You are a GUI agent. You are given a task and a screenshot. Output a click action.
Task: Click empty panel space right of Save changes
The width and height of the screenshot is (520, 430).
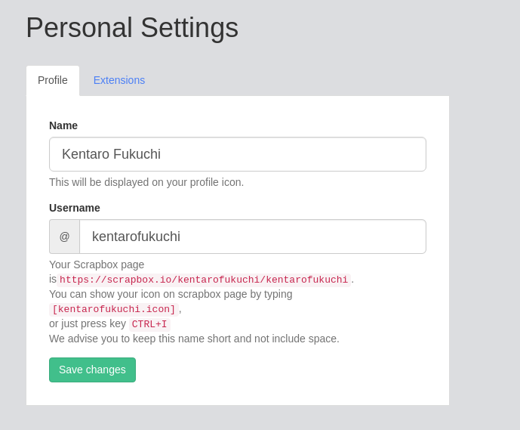click(x=287, y=370)
